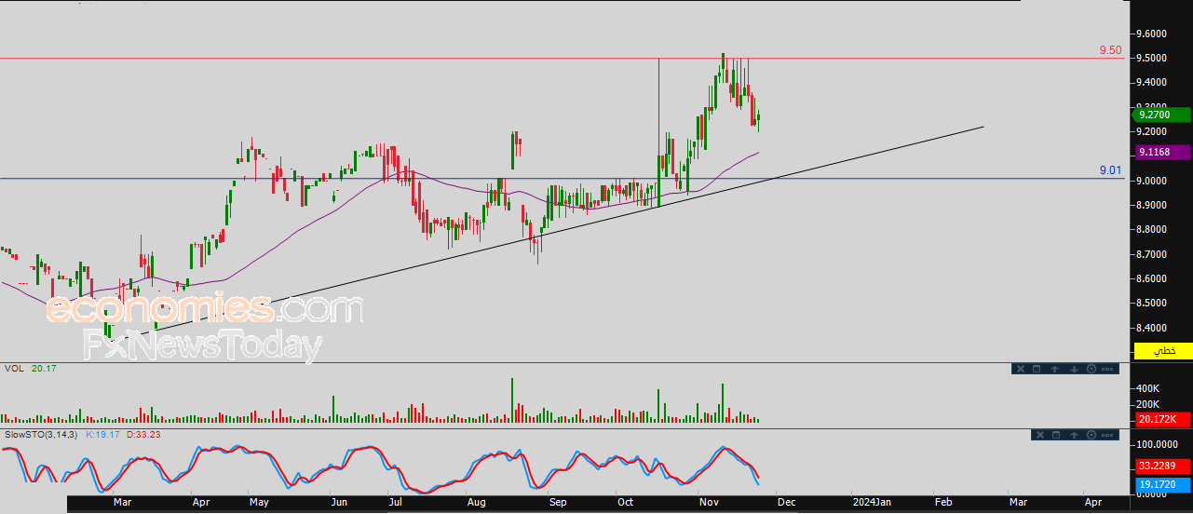Image resolution: width=1193 pixels, height=514 pixels.
Task: Click the red 33.2289 stochastic D tag
Action: (1162, 467)
